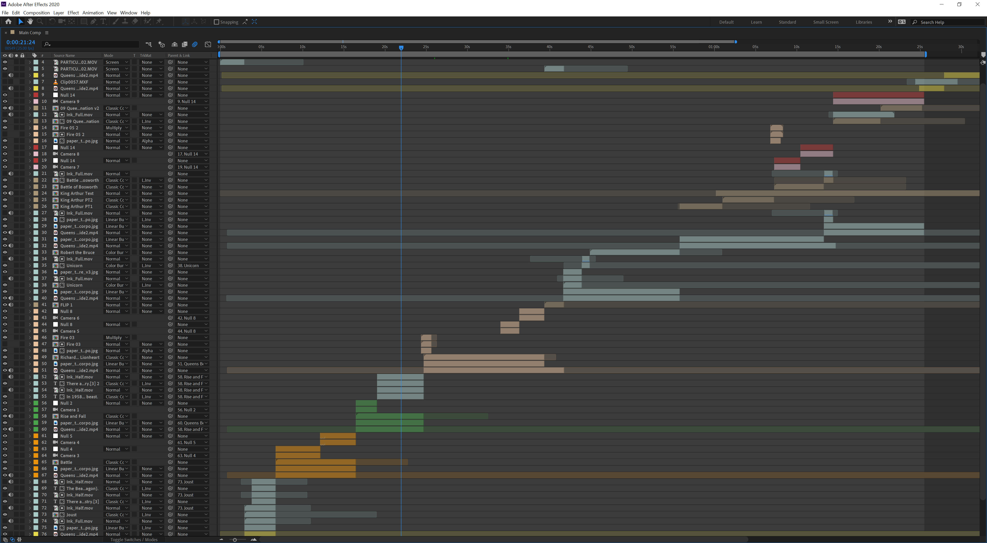987x543 pixels.
Task: Toggle Frame Blending for composition
Action: pos(185,44)
